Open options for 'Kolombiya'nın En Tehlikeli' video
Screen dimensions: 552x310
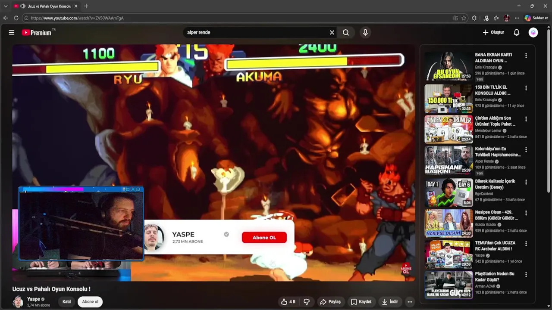(x=526, y=149)
